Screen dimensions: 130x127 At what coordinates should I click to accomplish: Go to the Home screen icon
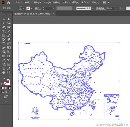point(9,3)
